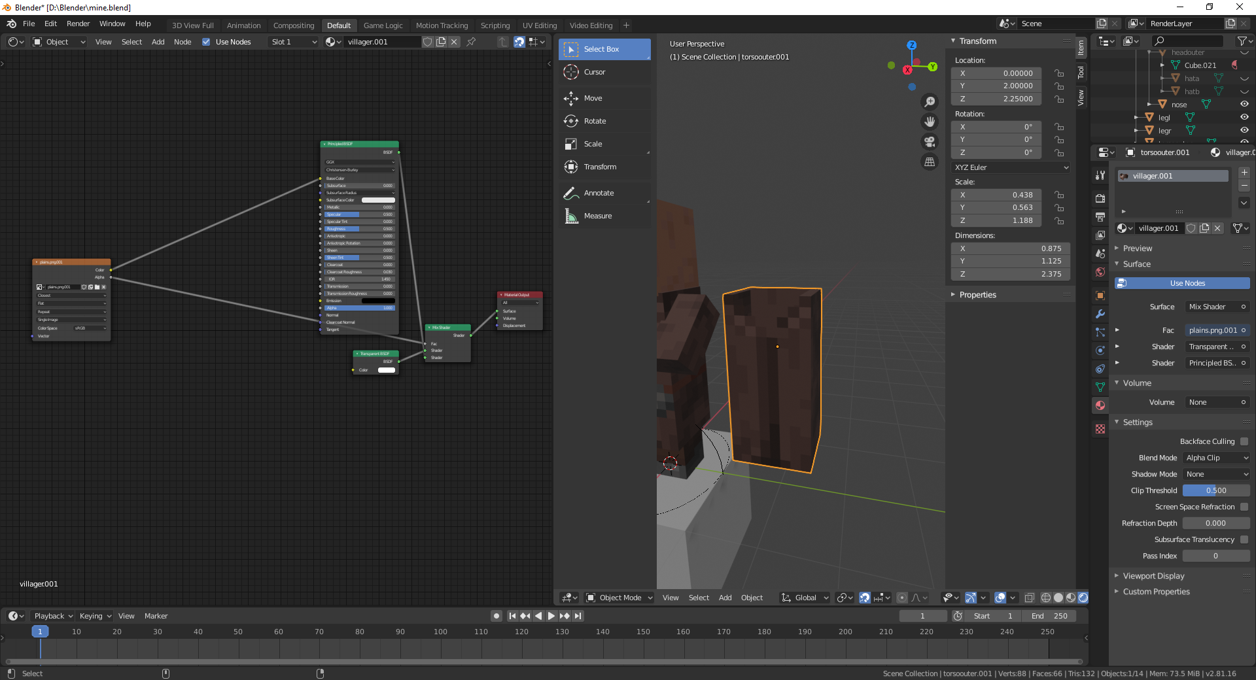
Task: Open Particles properties tab icon
Action: click(x=1100, y=332)
